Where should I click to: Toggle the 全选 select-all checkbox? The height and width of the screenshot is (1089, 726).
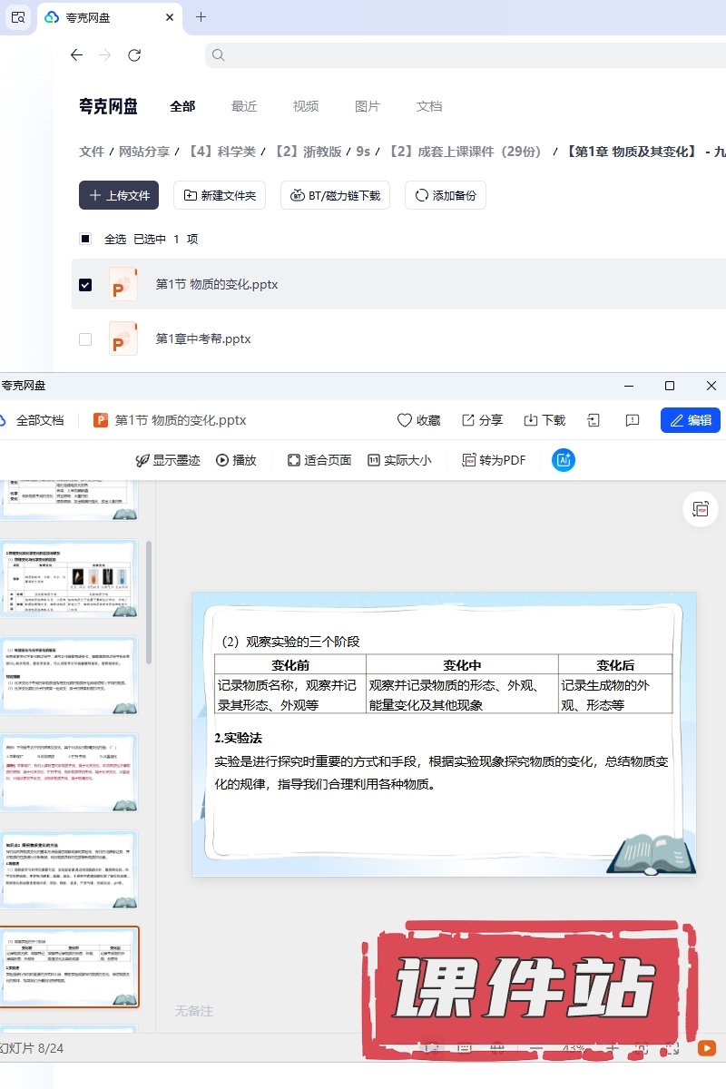pyautogui.click(x=85, y=239)
